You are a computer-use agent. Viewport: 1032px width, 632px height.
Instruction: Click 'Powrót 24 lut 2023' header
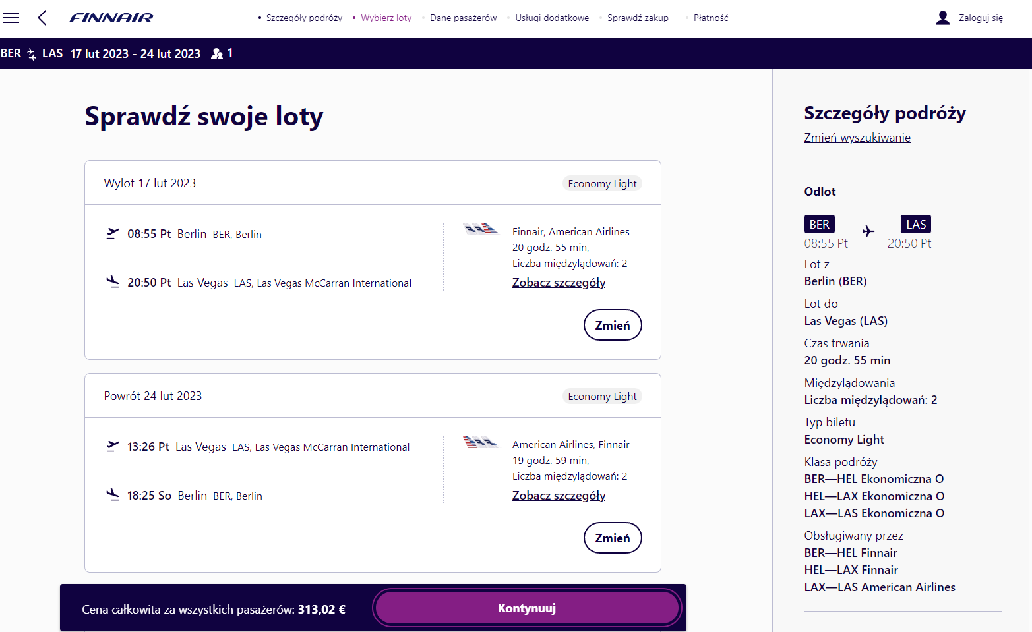click(153, 396)
